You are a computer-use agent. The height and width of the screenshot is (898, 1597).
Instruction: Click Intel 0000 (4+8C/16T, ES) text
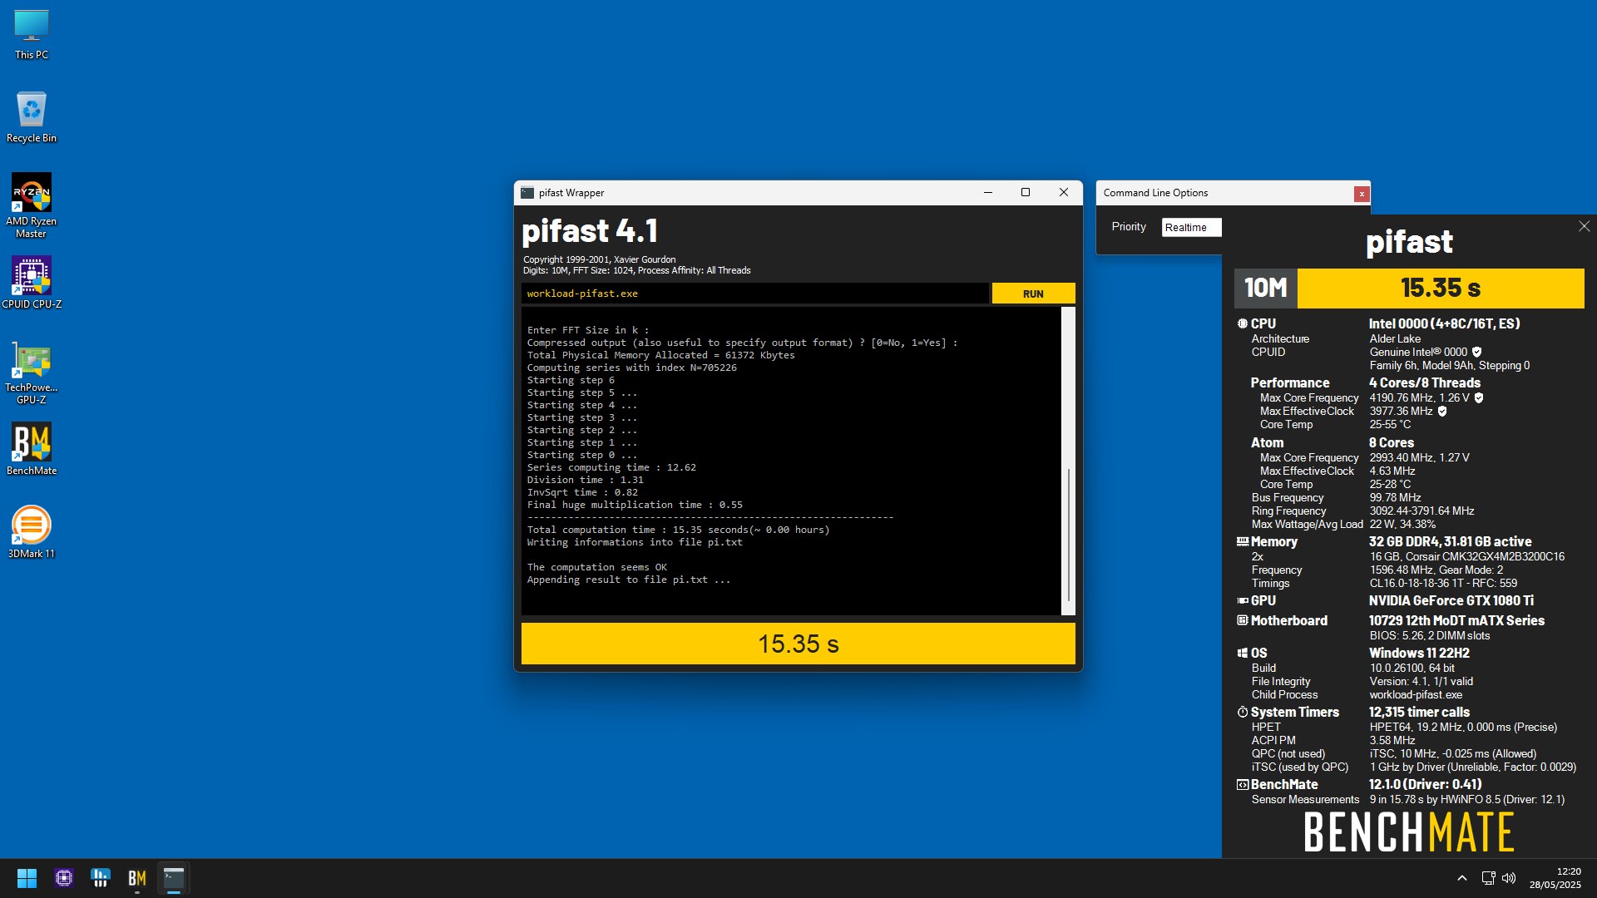click(1444, 323)
